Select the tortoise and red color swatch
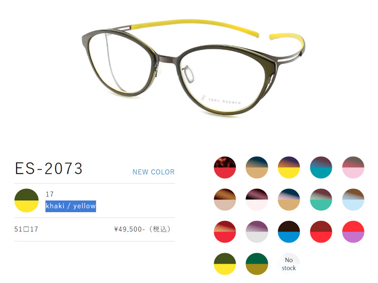The width and height of the screenshot is (378, 283). click(225, 168)
